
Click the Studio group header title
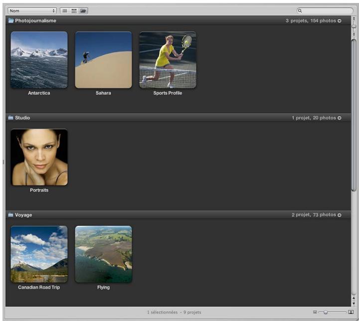click(x=22, y=117)
